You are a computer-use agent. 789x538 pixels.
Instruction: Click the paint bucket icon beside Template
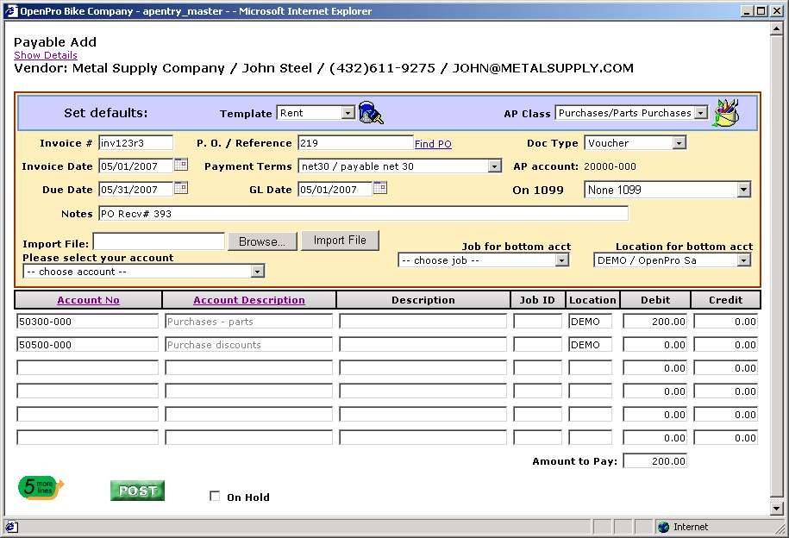tap(371, 113)
